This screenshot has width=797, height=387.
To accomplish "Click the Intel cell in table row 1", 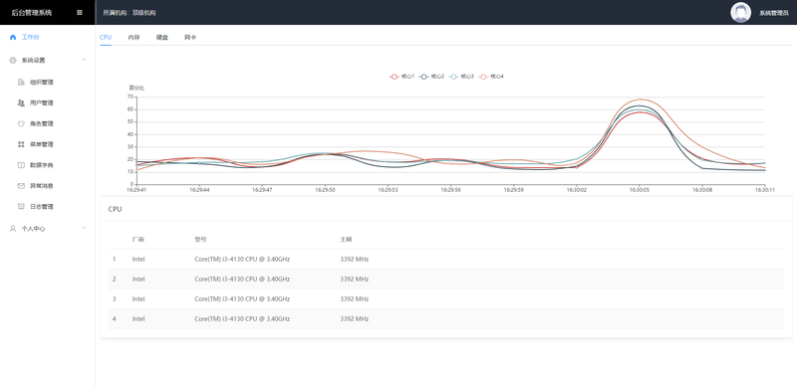I will [x=138, y=259].
